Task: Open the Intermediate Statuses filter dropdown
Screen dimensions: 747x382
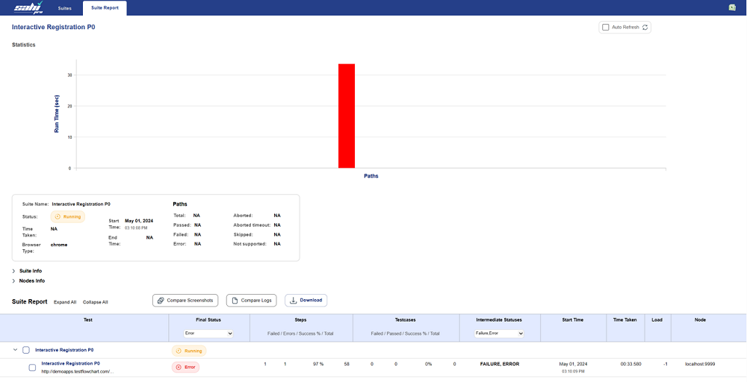Action: (x=499, y=334)
